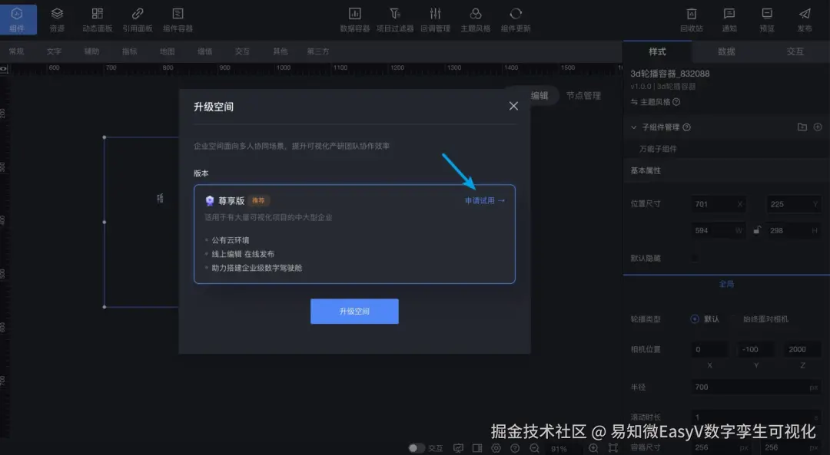
Task: Click the help icon beside 子组件管理
Action: click(x=686, y=127)
